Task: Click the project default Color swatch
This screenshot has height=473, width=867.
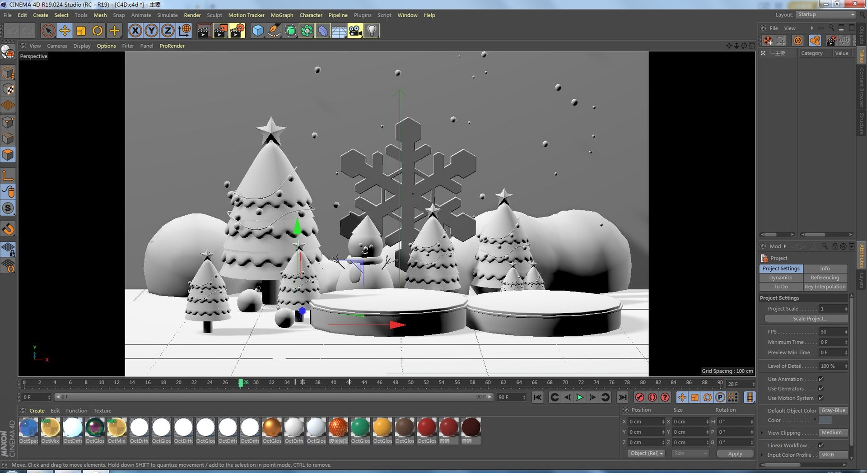Action: [825, 420]
